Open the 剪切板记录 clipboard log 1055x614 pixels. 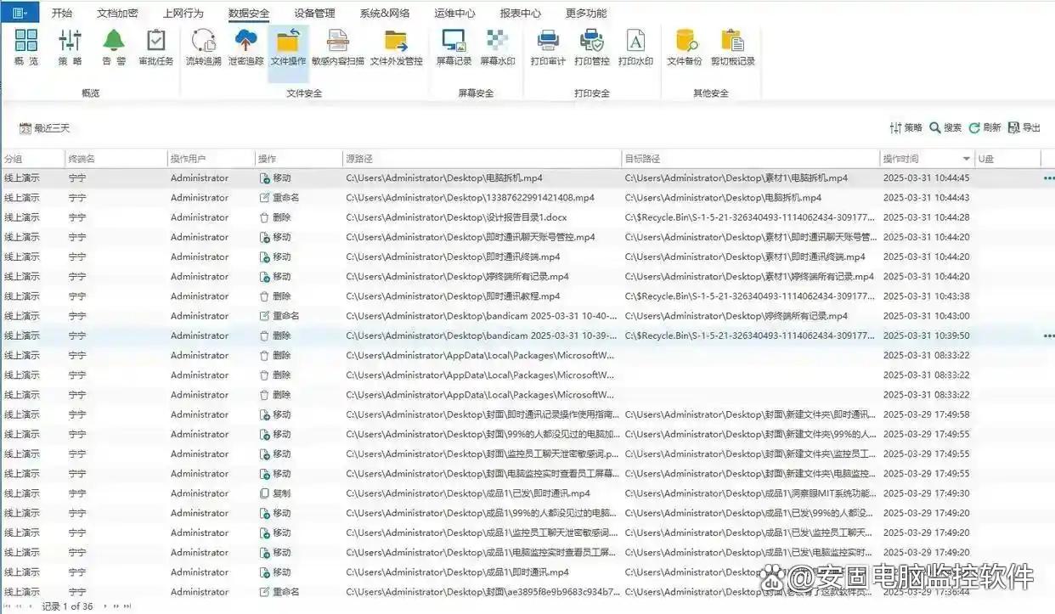click(732, 46)
